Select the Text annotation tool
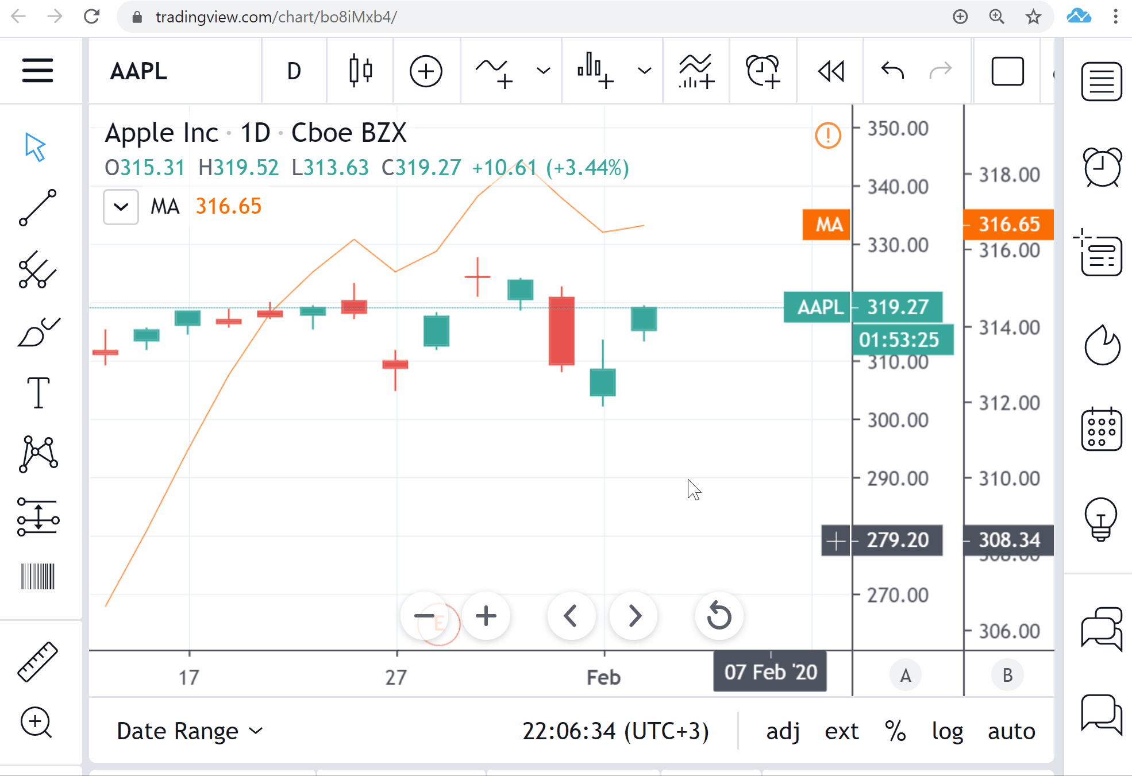 pos(38,393)
